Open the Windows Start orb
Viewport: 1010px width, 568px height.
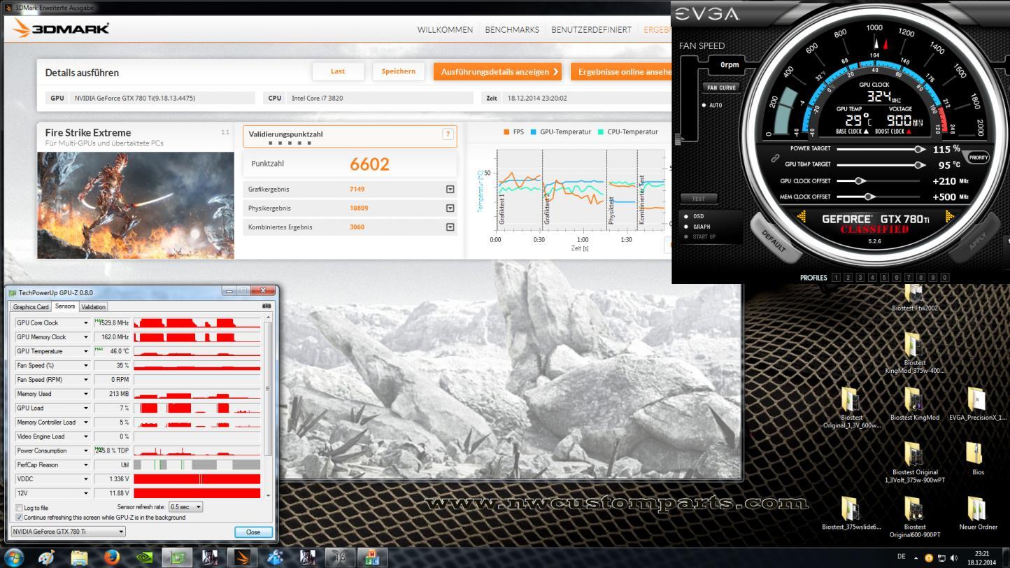[14, 558]
